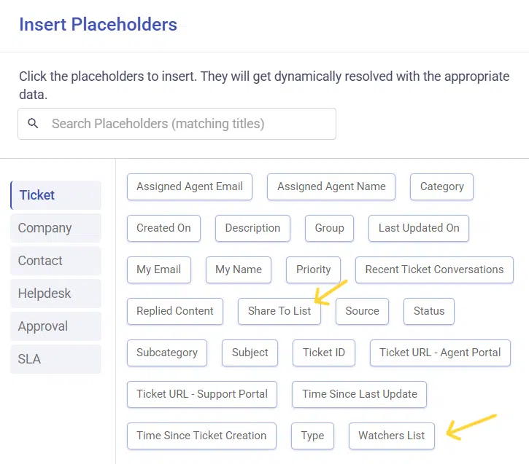Select the Ticket category tab

[x=56, y=195]
